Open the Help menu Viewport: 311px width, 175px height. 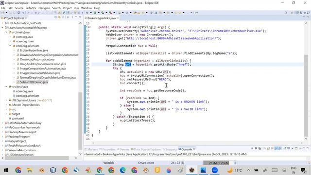tap(97, 8)
